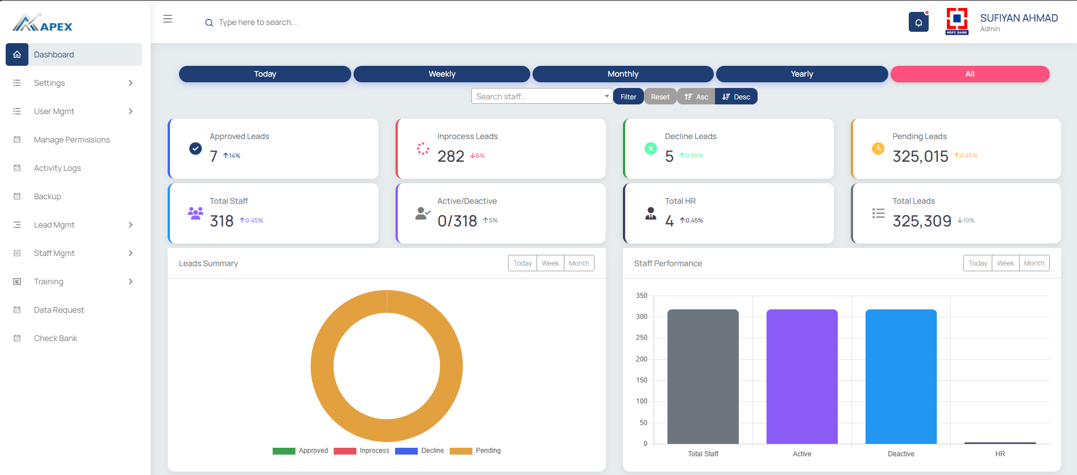Image resolution: width=1077 pixels, height=475 pixels.
Task: Click the HDFC Bank profile logo
Action: pos(957,21)
